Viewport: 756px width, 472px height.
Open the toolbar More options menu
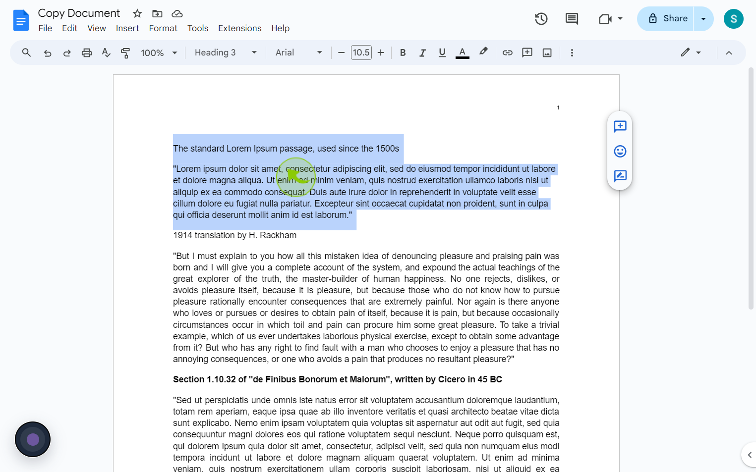click(572, 52)
